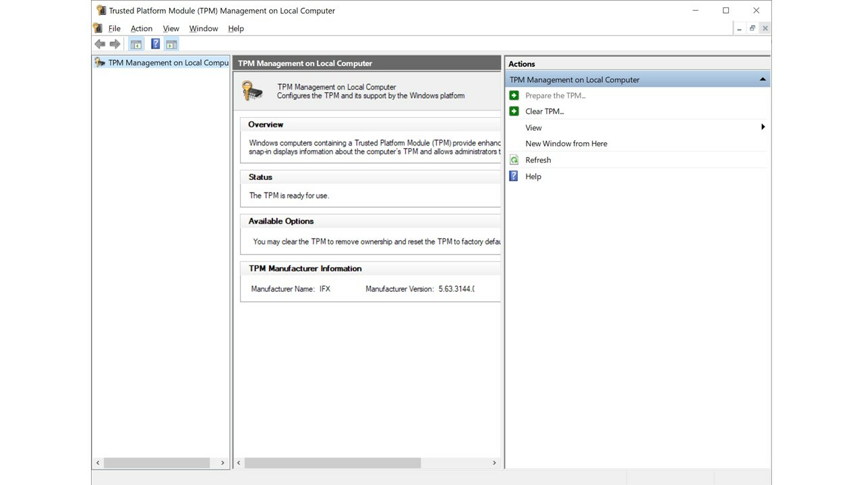Click the Forward arrow toolbar icon
Screen dimensions: 863x485
pyautogui.click(x=115, y=44)
